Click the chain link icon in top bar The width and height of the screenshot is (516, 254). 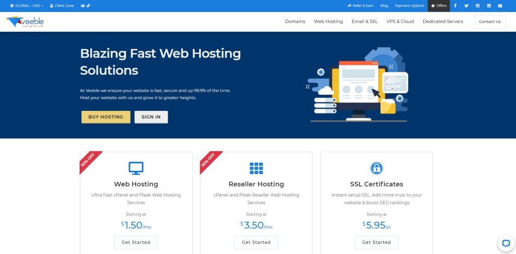(89, 6)
